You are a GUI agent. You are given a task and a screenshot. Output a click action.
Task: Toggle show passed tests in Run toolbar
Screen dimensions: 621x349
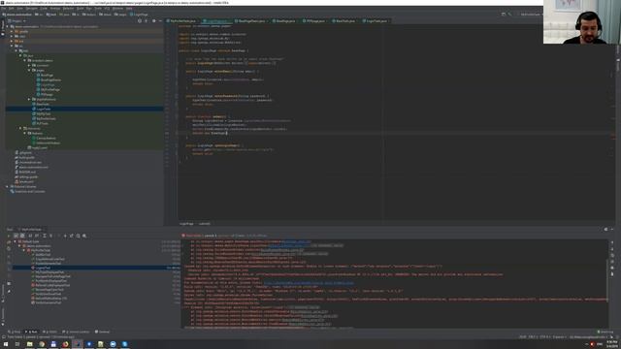coord(16,236)
